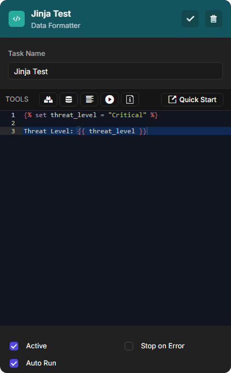Viewport: 231px width, 373px height.
Task: Open the info document tool icon
Action: coord(130,99)
